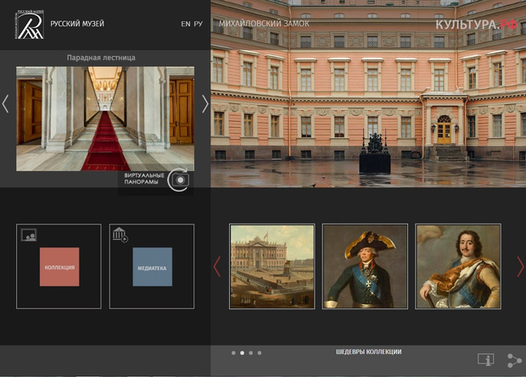Screen dimensions: 526x377
Task: Select the second pagination dot
Action: [x=242, y=353]
